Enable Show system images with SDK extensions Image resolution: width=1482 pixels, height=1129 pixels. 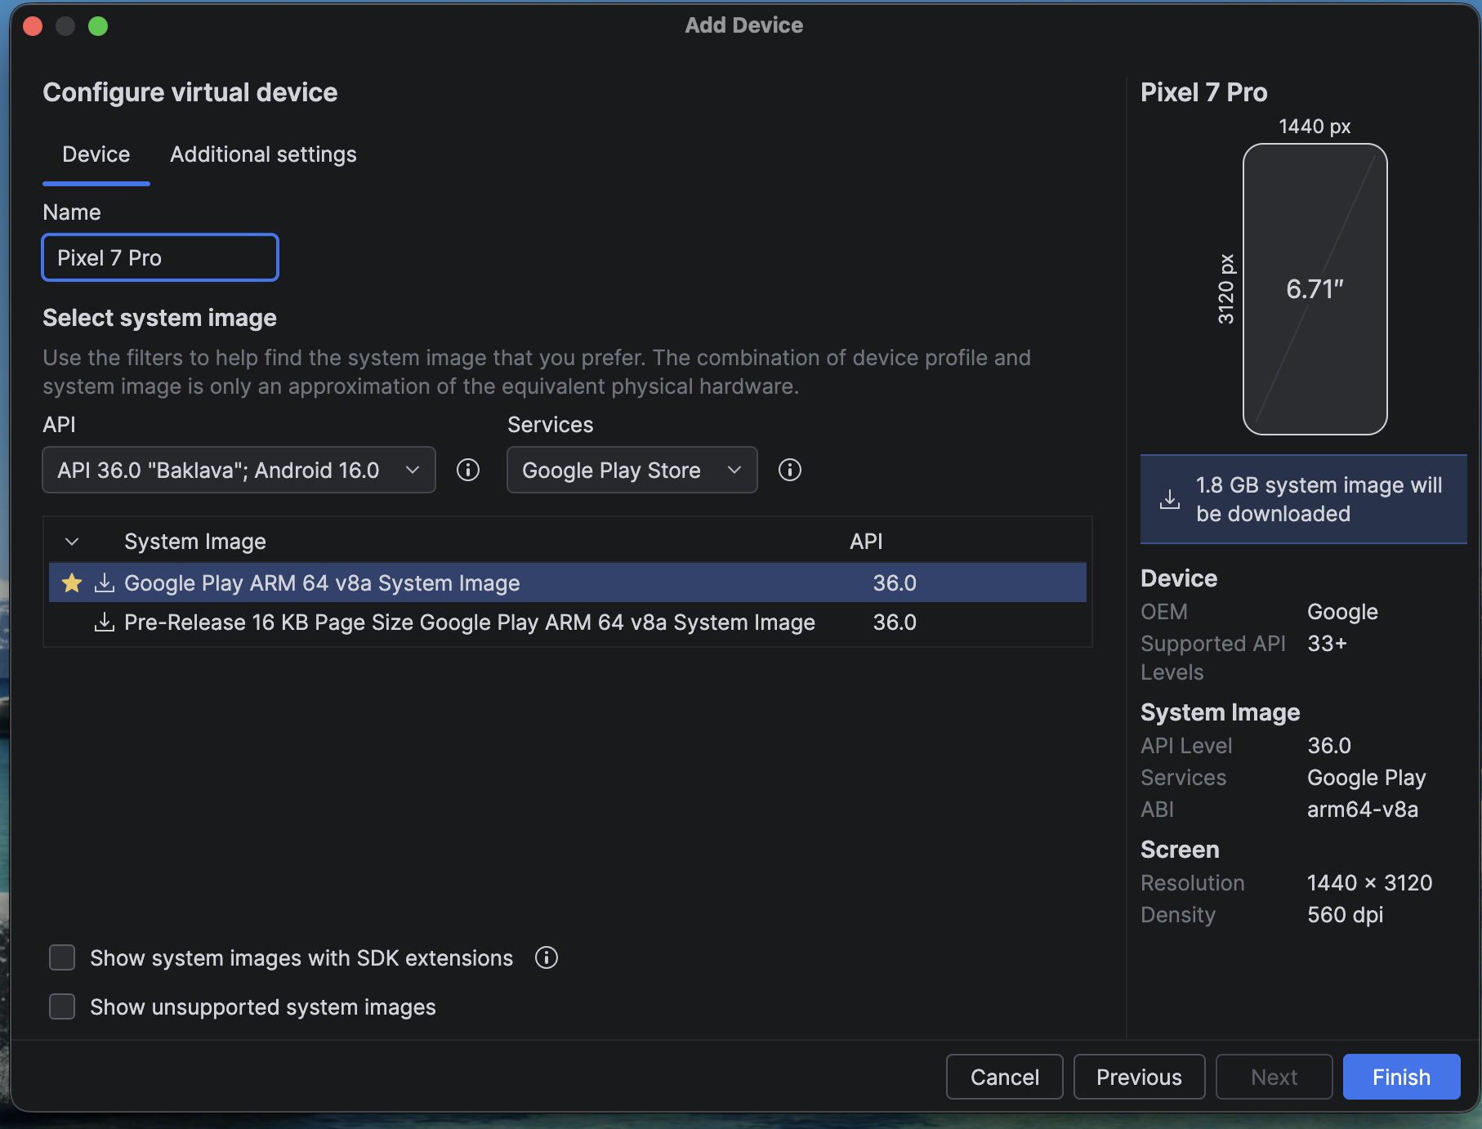click(x=62, y=957)
